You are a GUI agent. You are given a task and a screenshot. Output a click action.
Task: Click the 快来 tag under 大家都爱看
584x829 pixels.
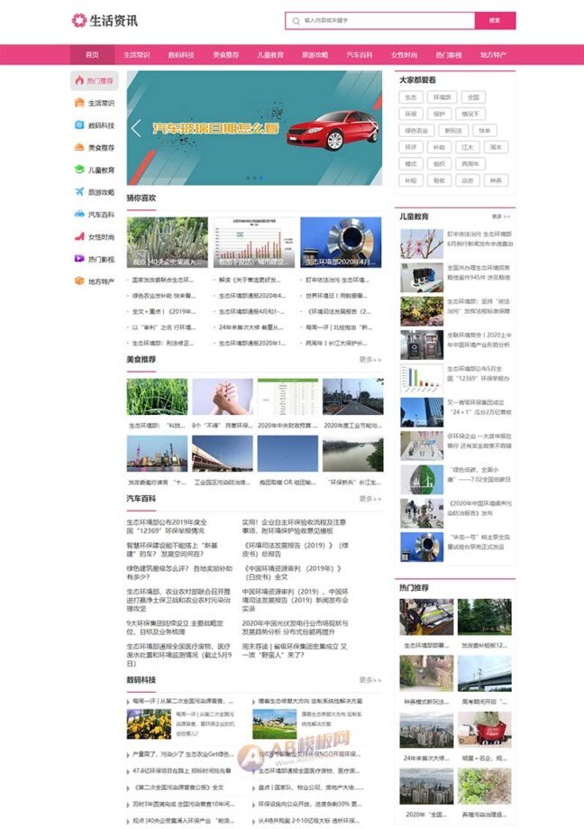484,130
